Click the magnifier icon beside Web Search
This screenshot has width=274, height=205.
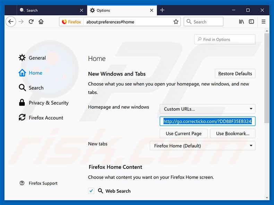coord(100,191)
